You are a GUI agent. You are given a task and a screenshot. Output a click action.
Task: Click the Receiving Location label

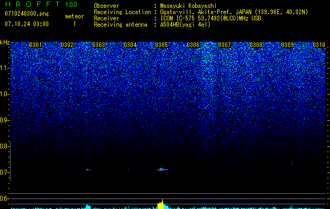[x=122, y=12]
